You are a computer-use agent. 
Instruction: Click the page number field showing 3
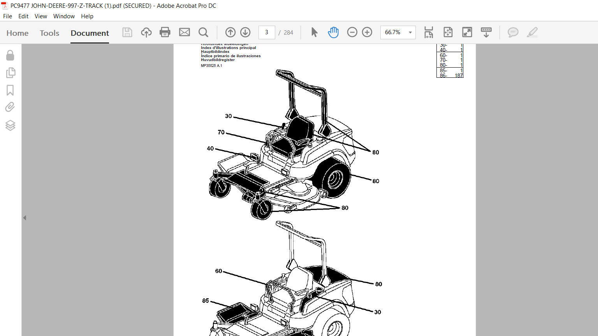tap(267, 32)
